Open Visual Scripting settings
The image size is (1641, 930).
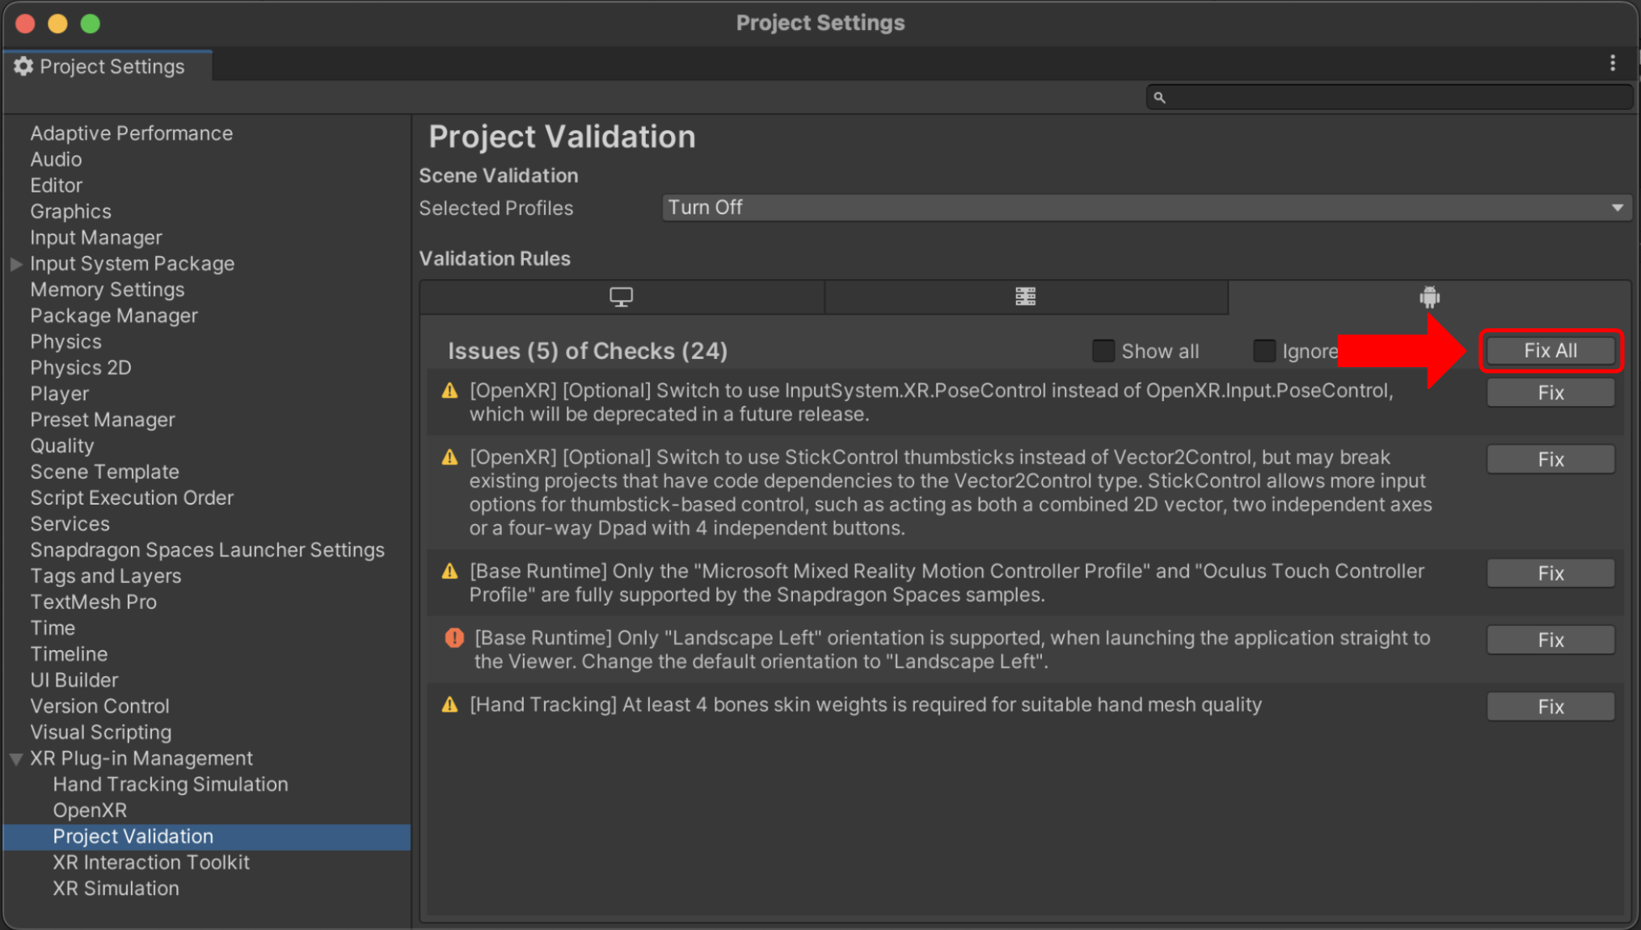coord(101,733)
